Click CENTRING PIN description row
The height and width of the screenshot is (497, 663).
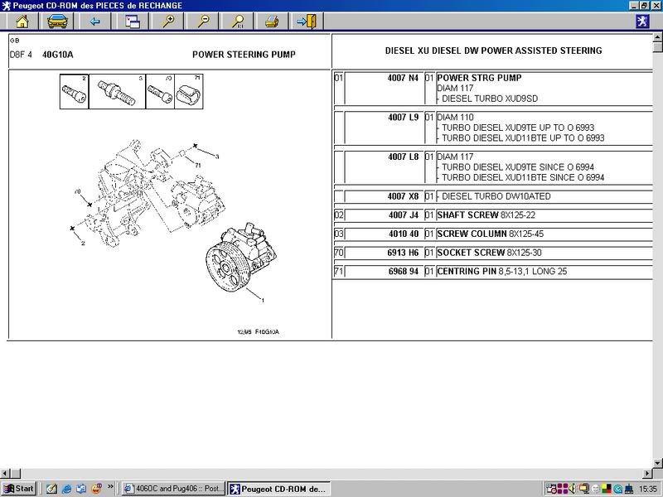[502, 272]
